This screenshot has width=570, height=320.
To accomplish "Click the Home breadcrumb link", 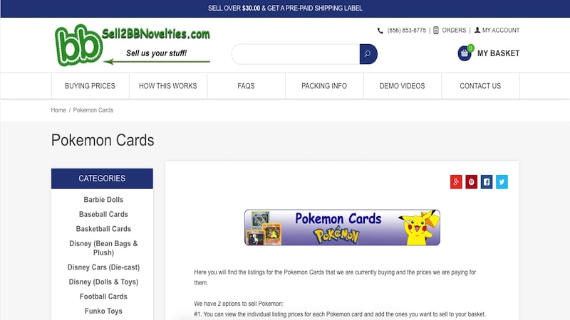I will 58,110.
